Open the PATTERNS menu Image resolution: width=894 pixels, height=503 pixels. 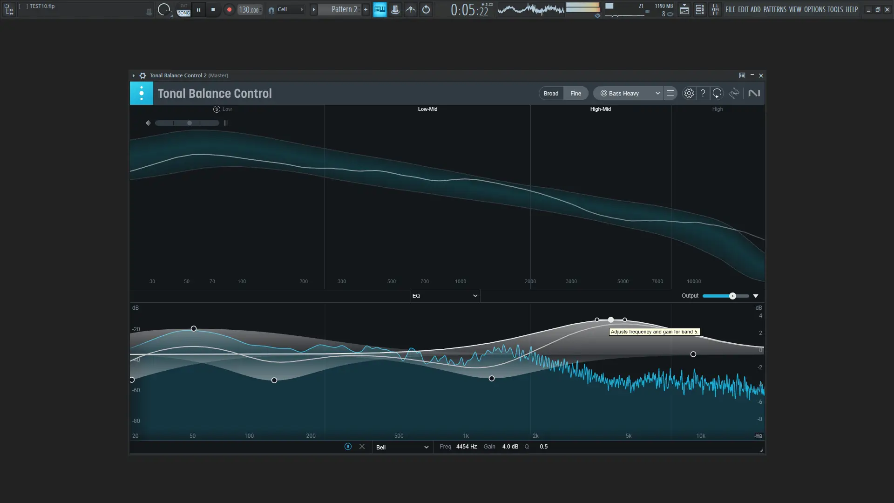click(x=775, y=9)
